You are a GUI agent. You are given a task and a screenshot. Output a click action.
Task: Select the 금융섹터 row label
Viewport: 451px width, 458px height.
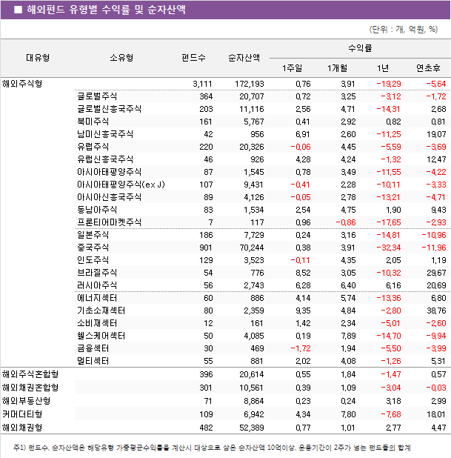(93, 348)
